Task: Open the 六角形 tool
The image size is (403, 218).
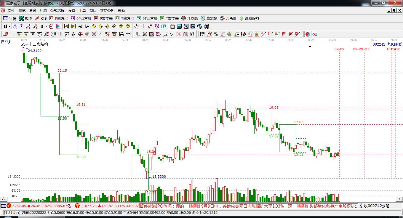Action: click(x=228, y=18)
